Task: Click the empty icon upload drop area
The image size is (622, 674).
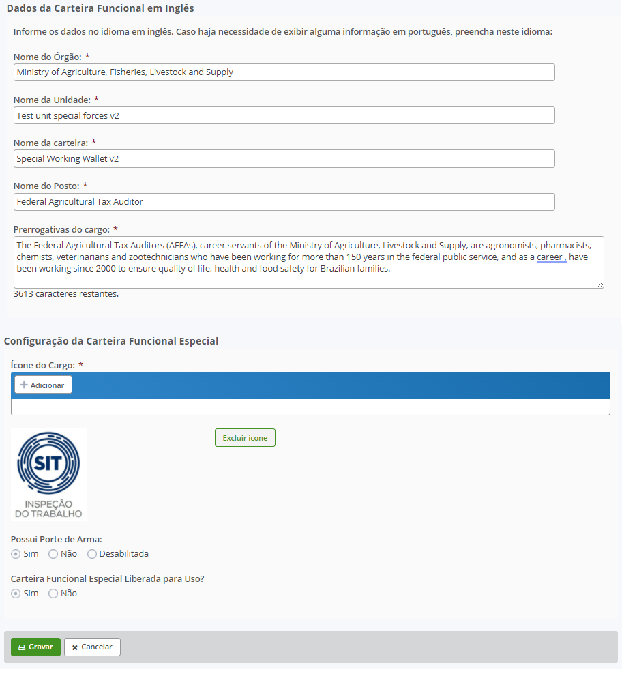Action: [310, 407]
